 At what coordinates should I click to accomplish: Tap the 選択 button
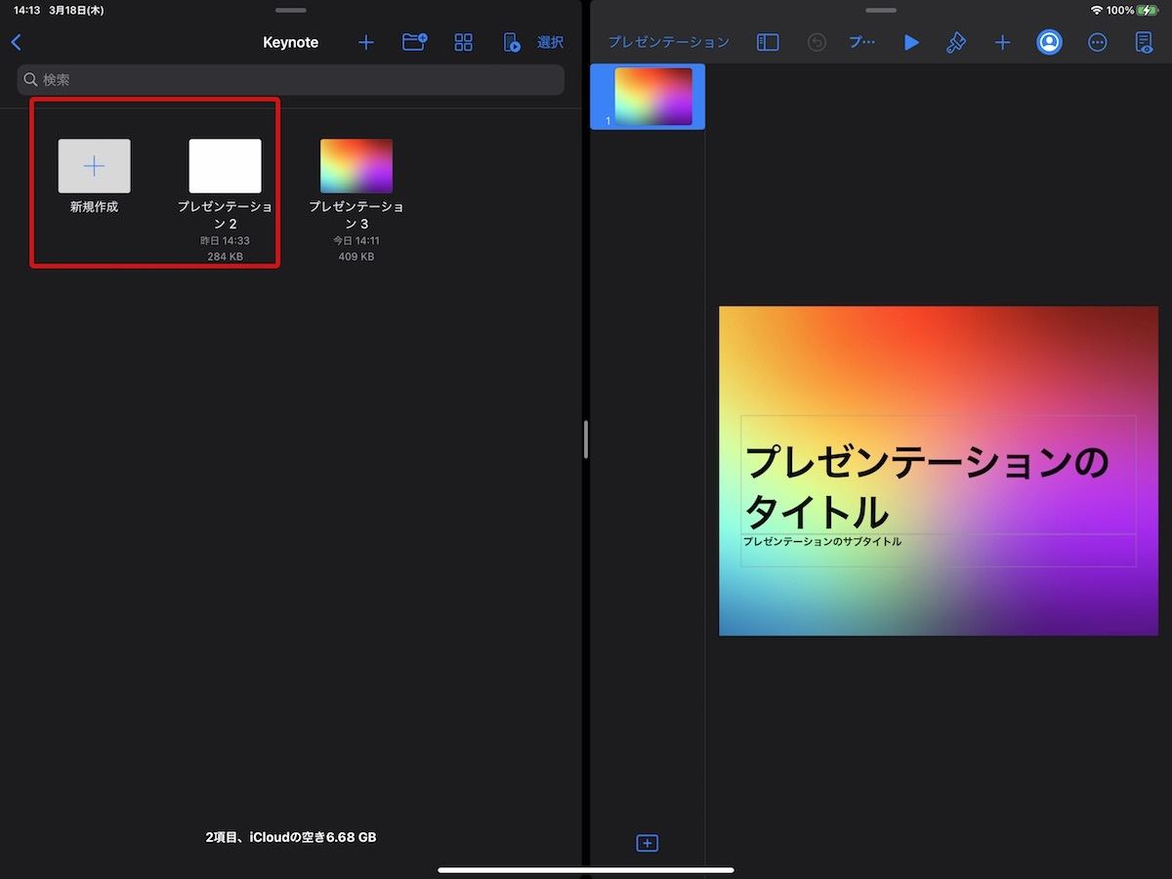(x=550, y=43)
